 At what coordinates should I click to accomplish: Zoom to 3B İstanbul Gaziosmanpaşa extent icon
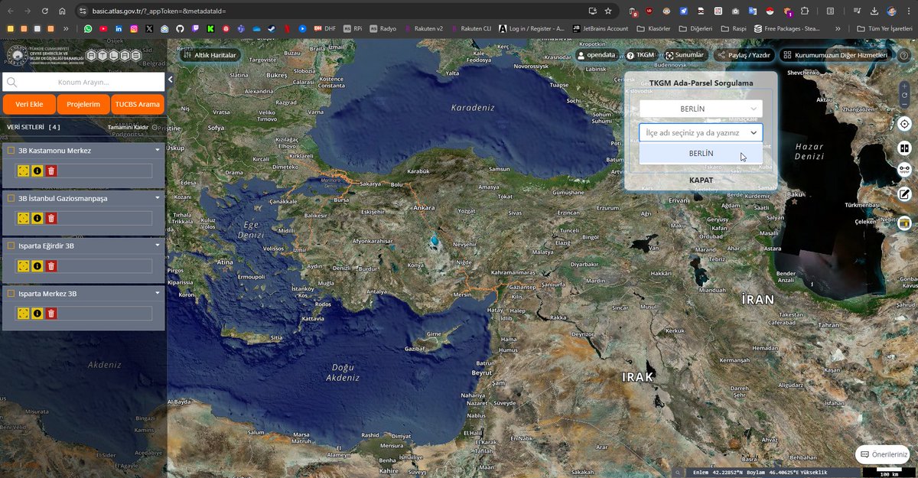point(23,218)
